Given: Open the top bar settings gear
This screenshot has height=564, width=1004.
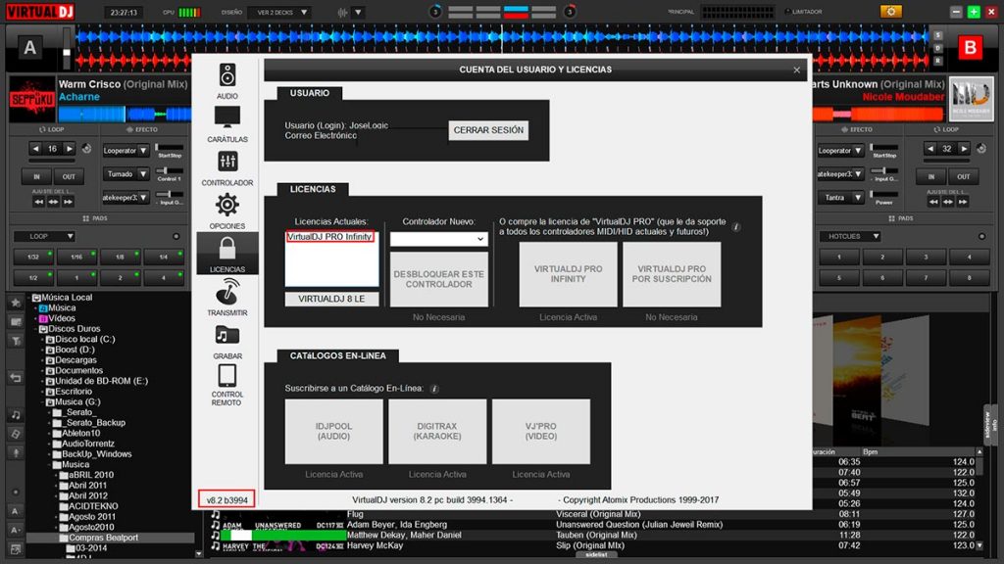Looking at the screenshot, I should tap(890, 12).
